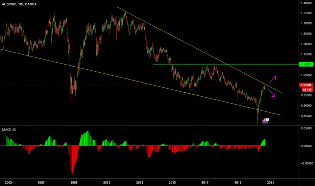Click the green 1.10000 horizontal line price label
315x186 pixels.
[306, 64]
